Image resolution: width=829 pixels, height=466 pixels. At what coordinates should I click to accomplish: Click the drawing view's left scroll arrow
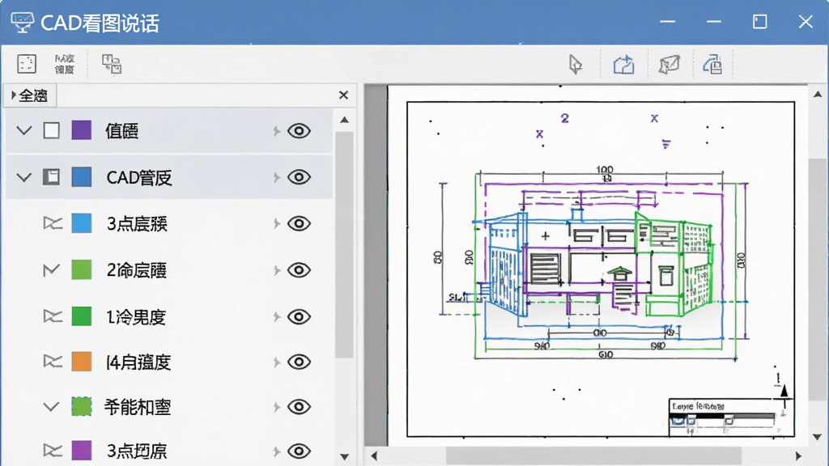pyautogui.click(x=374, y=456)
